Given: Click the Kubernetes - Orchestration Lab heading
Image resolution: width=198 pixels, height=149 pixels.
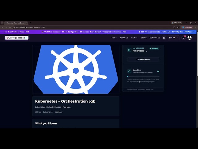Looking at the screenshot, I should pyautogui.click(x=65, y=102).
